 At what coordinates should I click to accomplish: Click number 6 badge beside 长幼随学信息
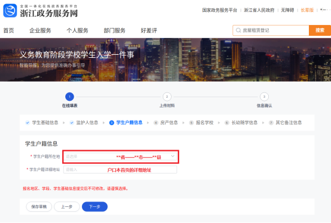coord(227,123)
